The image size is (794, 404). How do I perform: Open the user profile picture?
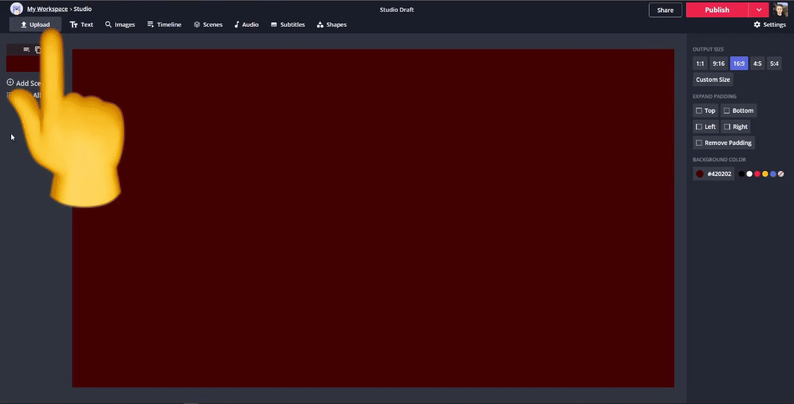[780, 9]
